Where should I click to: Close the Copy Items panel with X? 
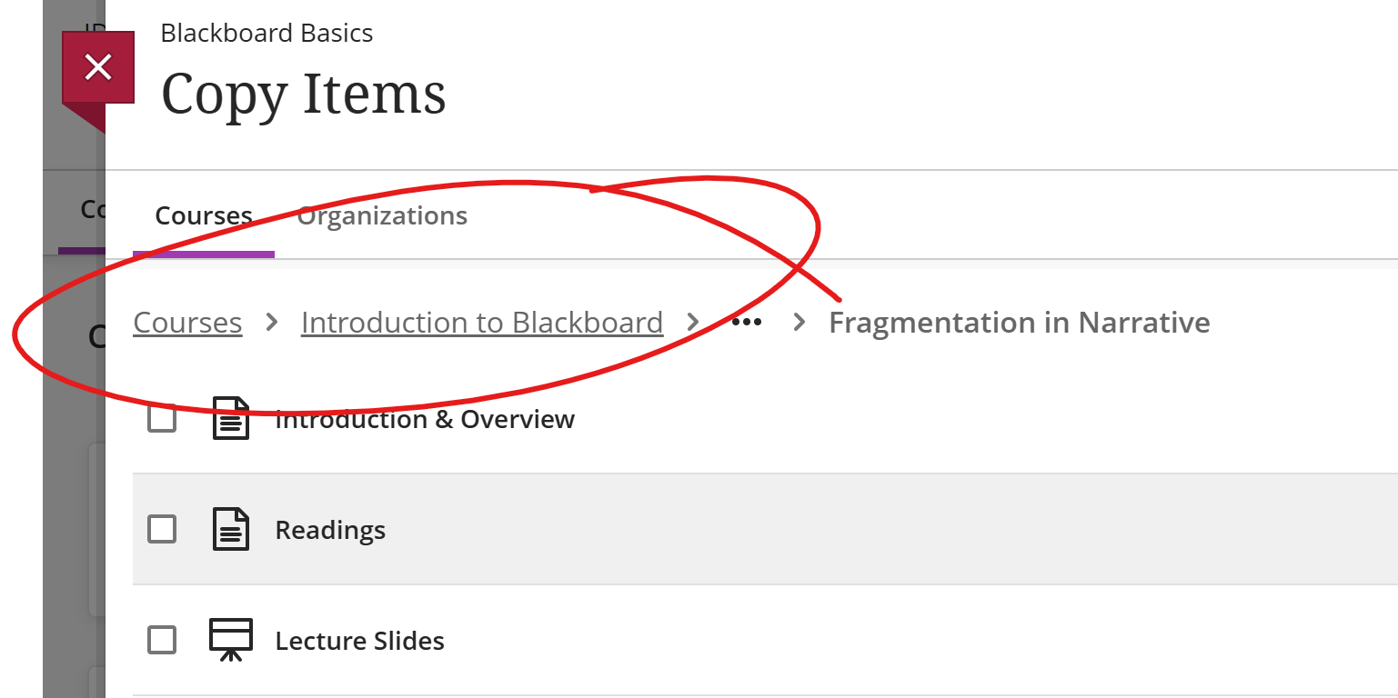point(98,67)
